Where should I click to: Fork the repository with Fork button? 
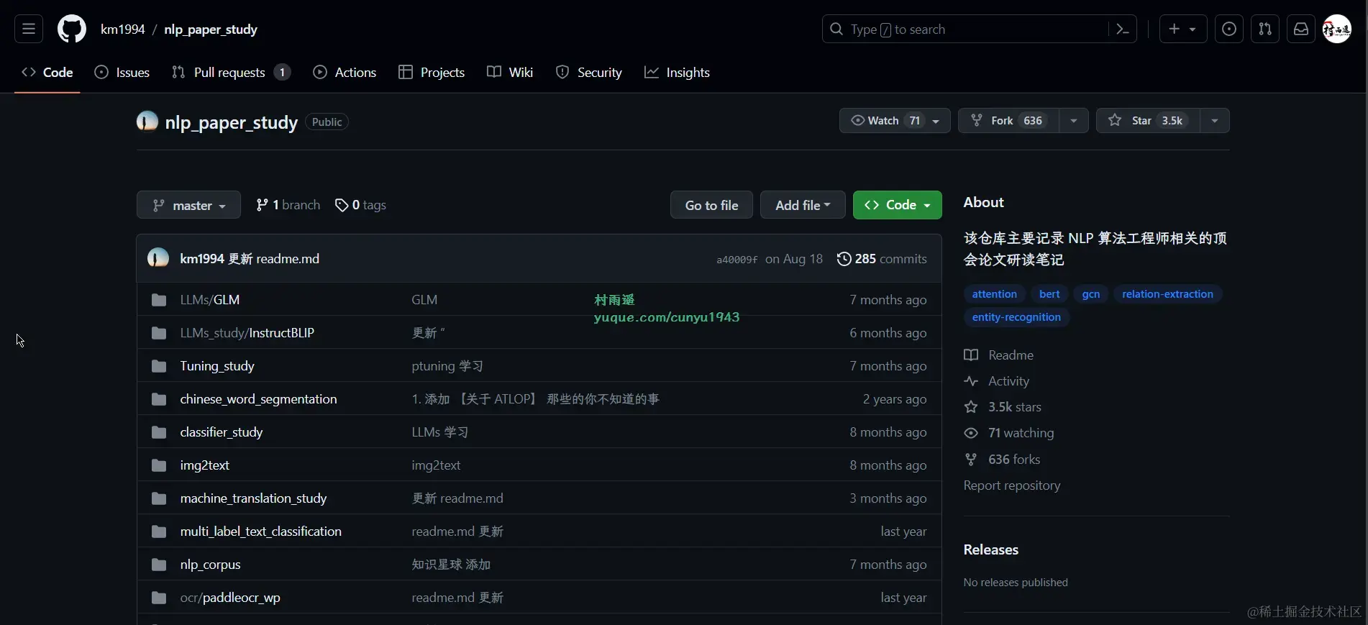point(1008,121)
